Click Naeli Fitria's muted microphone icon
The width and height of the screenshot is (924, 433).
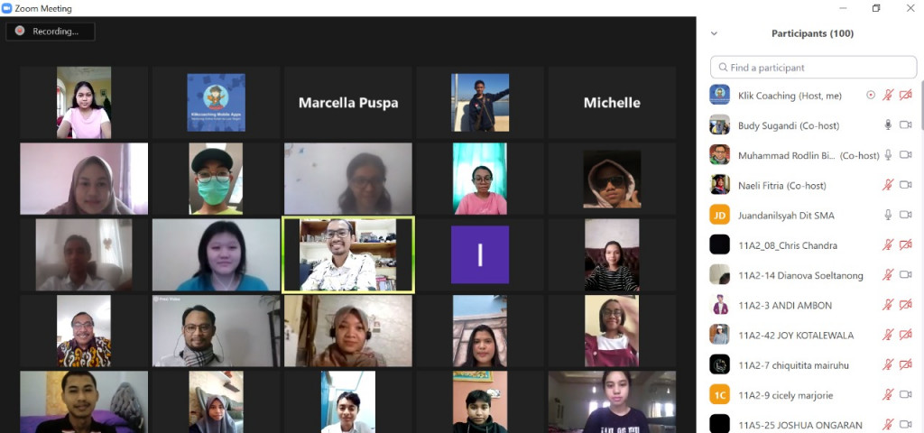[x=888, y=185]
